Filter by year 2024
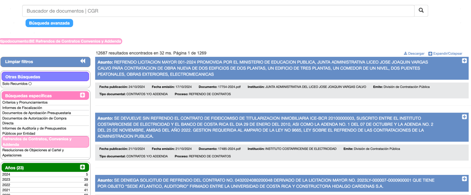The height and width of the screenshot is (195, 471). click(x=45, y=174)
